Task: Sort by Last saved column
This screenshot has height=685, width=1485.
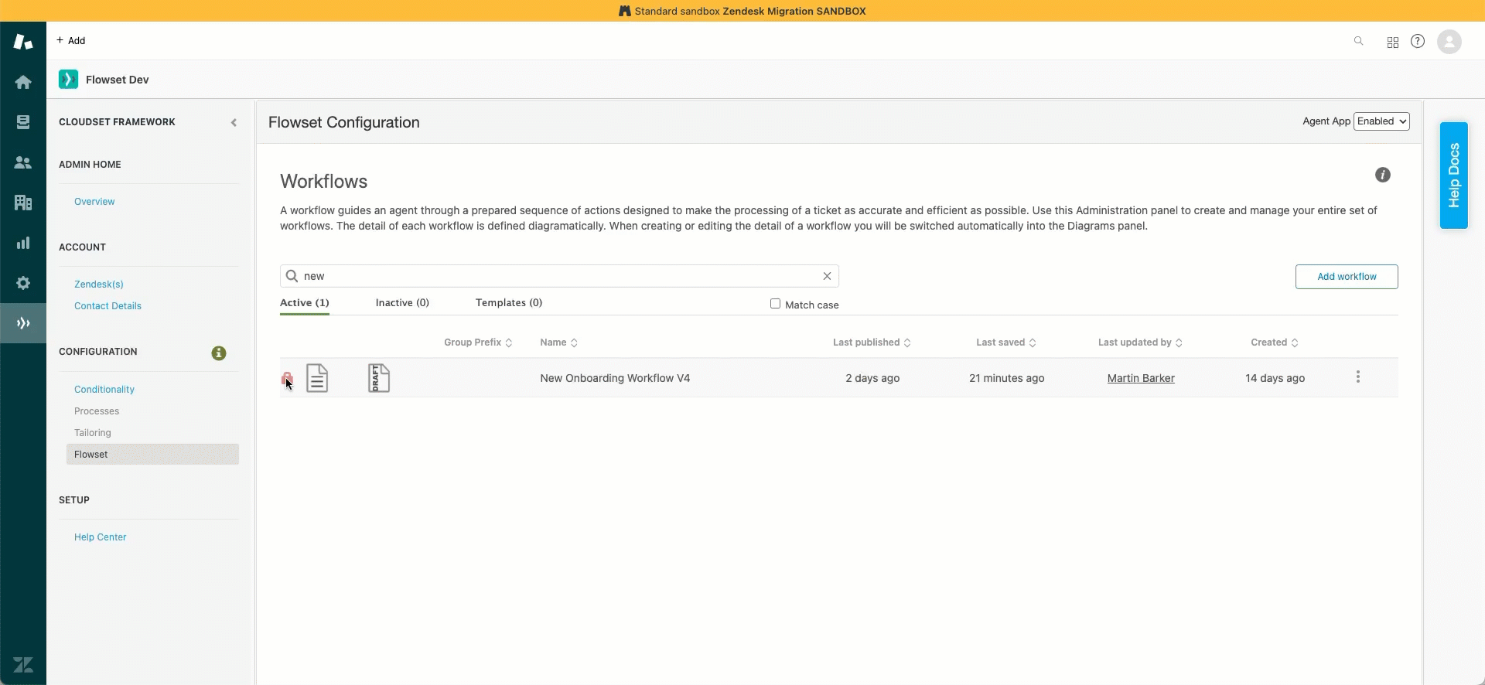Action: [1005, 342]
